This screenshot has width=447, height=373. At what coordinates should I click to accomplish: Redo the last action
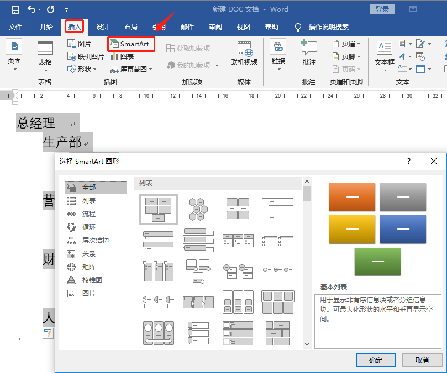[x=51, y=10]
